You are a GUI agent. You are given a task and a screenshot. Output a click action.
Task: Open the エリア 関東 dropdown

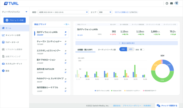pyautogui.click(x=105, y=12)
